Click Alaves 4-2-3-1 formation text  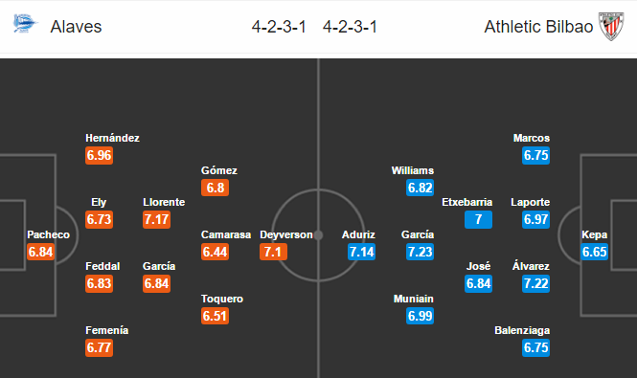pos(279,27)
